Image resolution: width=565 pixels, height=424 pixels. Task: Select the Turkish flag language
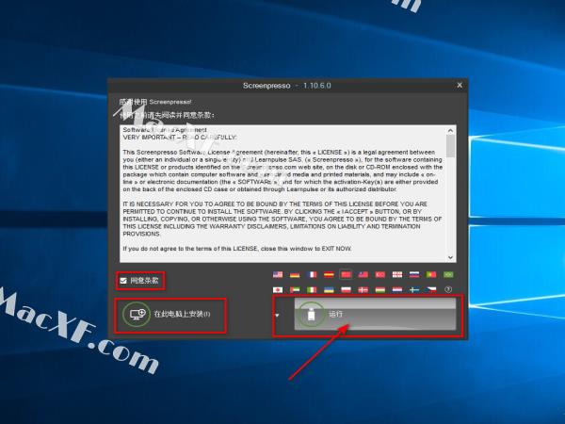pos(380,275)
